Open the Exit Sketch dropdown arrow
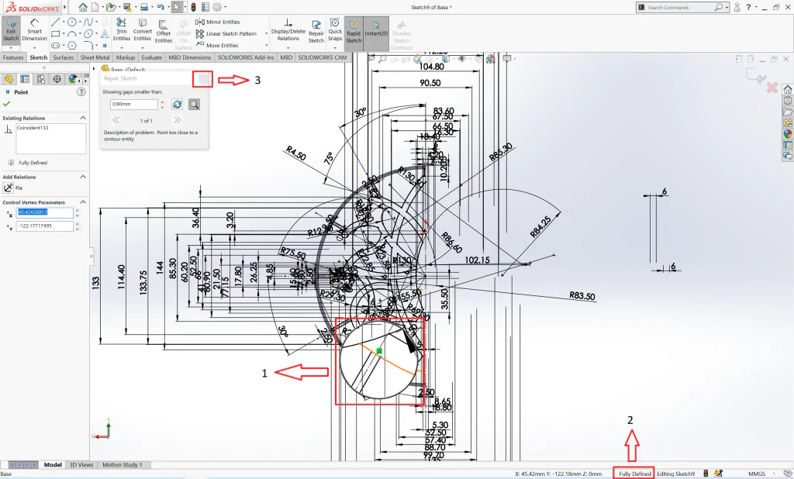Viewport: 794px width, 479px height. pyautogui.click(x=11, y=47)
